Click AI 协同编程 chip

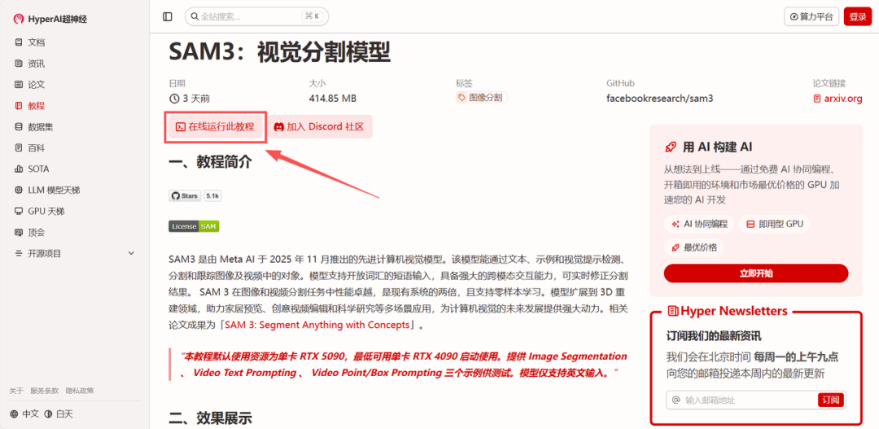[x=699, y=224]
